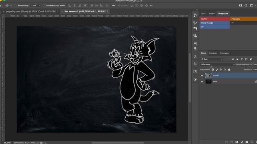Open the Adjustments circle panel icon

click(195, 79)
